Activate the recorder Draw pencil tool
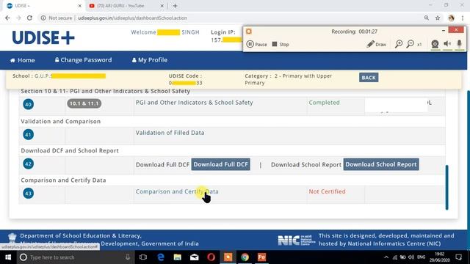This screenshot has height=264, width=470. [377, 44]
